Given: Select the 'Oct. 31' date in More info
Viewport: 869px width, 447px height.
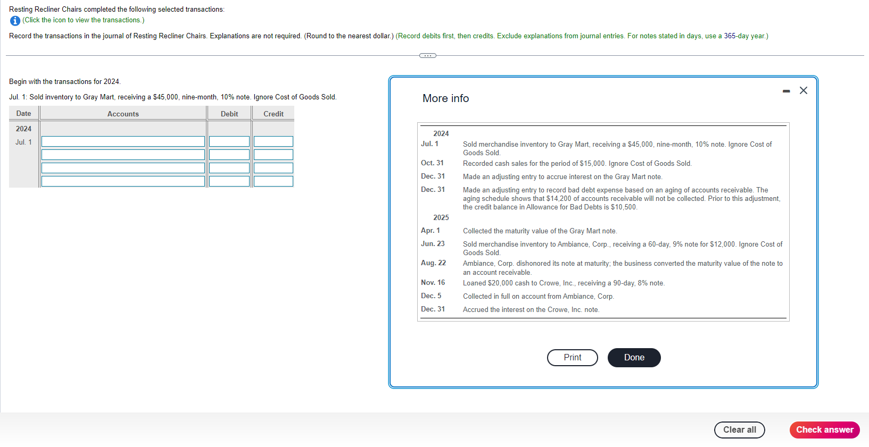Looking at the screenshot, I should coord(432,163).
